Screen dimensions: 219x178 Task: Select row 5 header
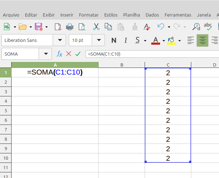tap(6, 110)
